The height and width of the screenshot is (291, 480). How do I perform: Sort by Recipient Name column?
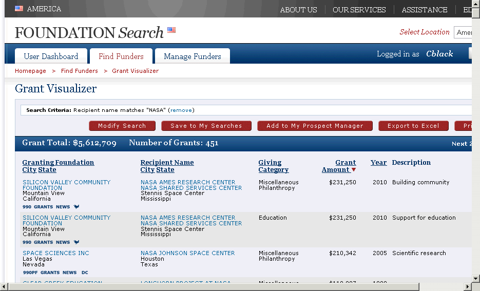167,163
